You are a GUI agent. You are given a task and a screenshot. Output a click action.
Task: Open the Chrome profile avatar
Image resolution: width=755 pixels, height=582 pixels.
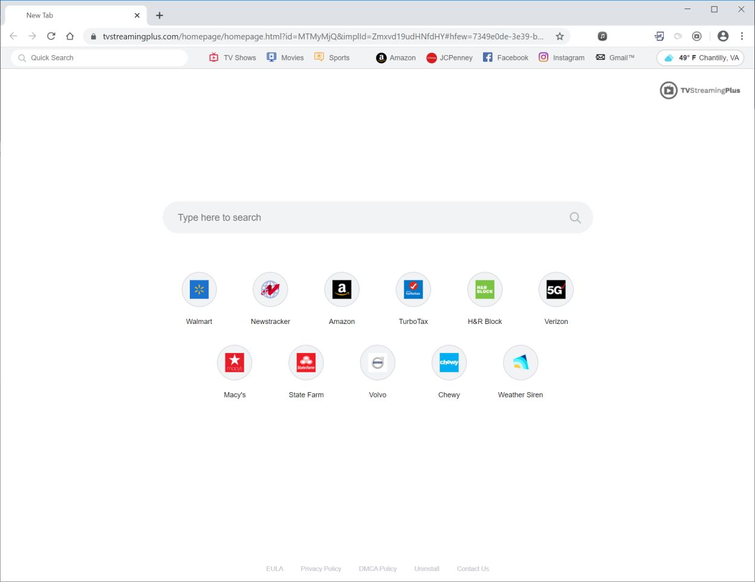[723, 36]
